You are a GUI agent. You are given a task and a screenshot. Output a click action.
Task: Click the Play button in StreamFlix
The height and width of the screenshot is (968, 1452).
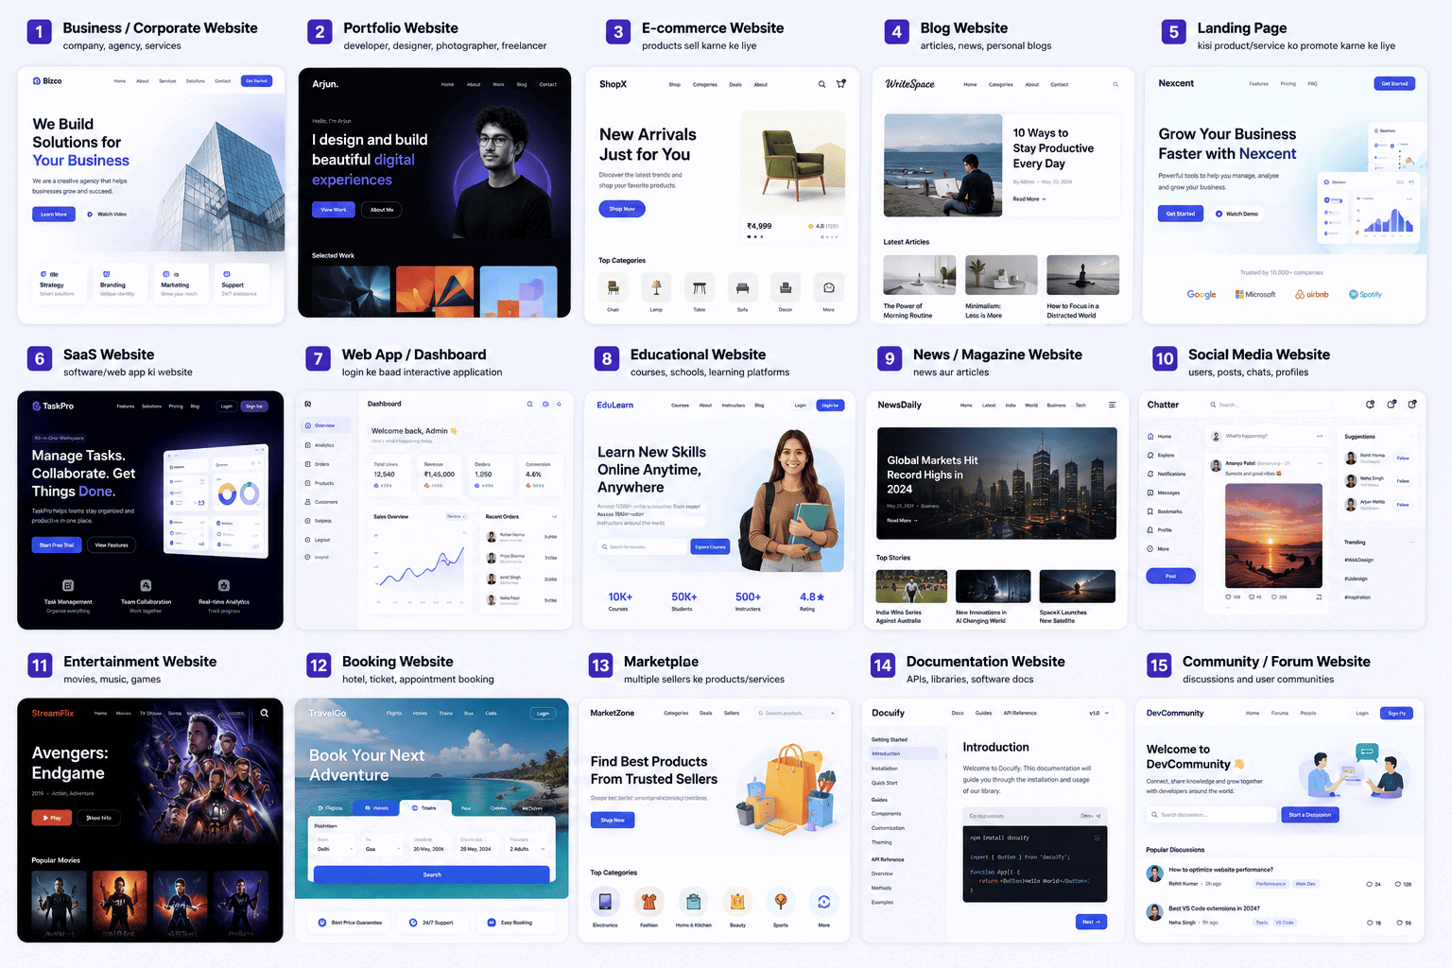click(x=52, y=818)
